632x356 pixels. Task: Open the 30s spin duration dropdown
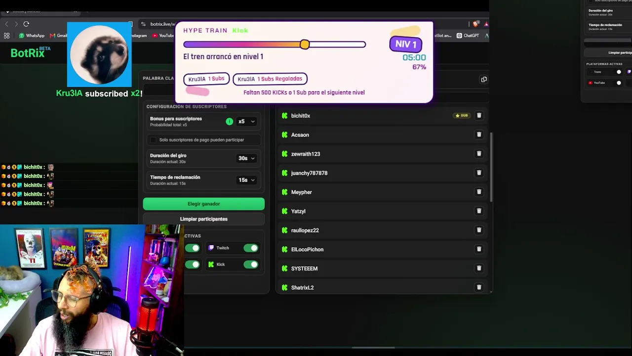[246, 158]
